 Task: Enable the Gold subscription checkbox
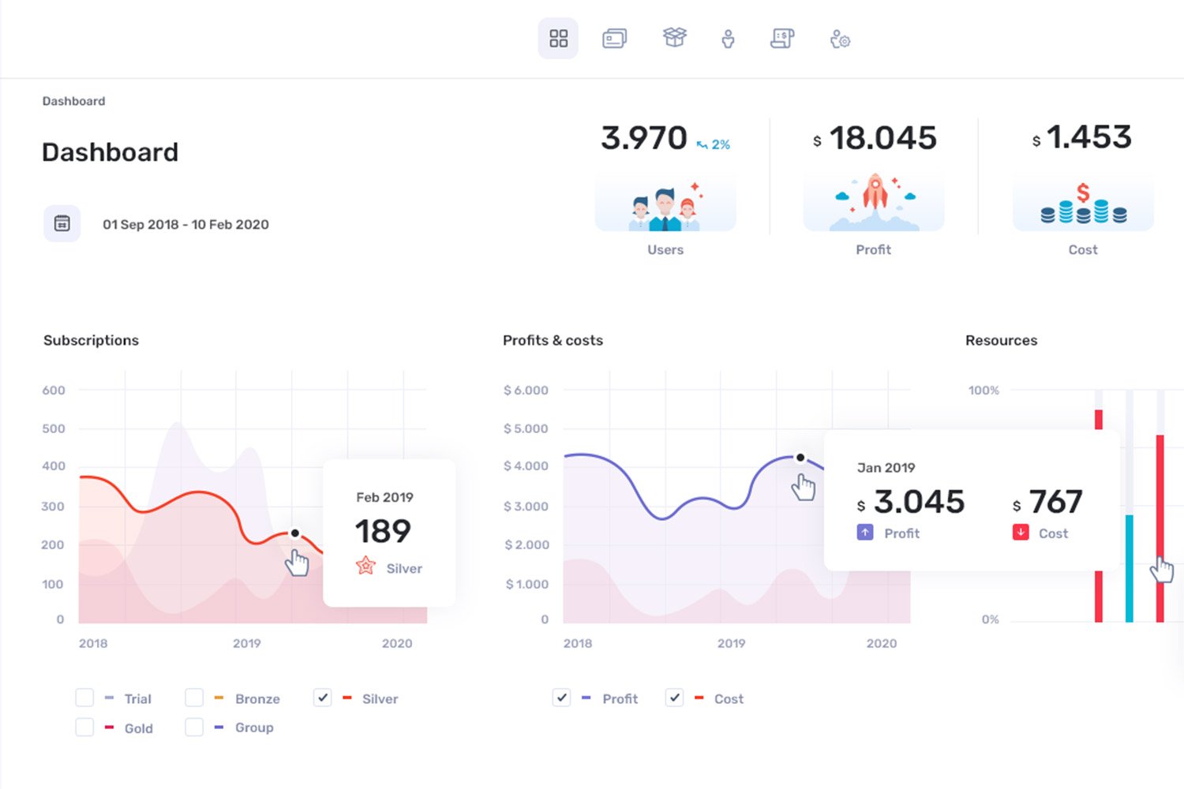pos(84,727)
